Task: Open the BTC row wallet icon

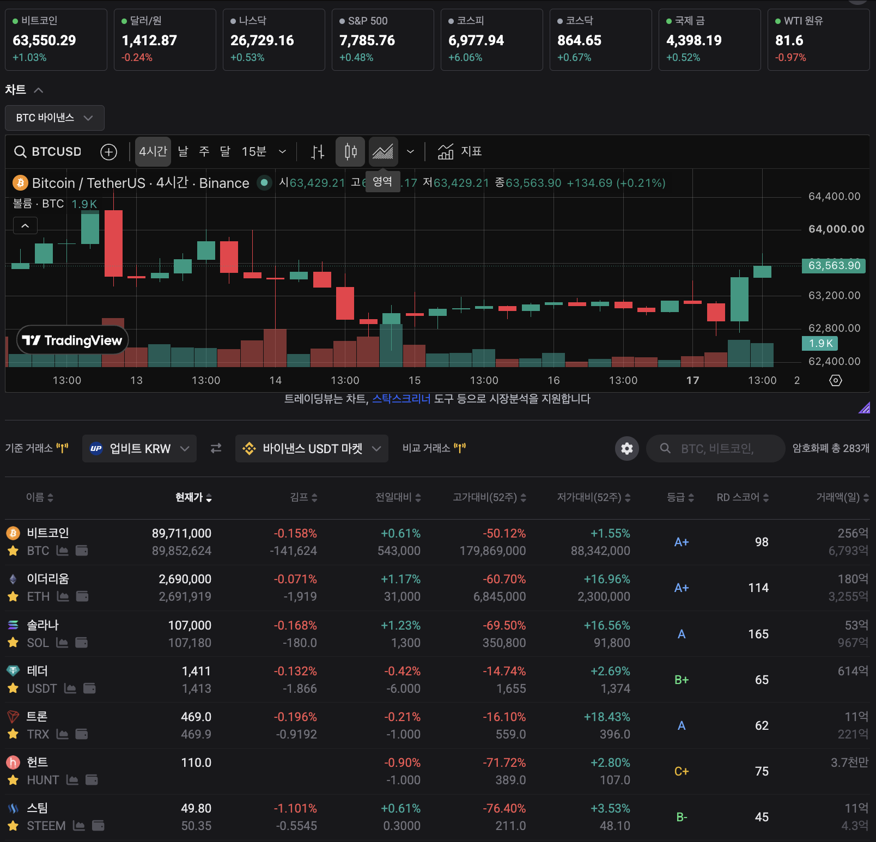Action: tap(82, 551)
